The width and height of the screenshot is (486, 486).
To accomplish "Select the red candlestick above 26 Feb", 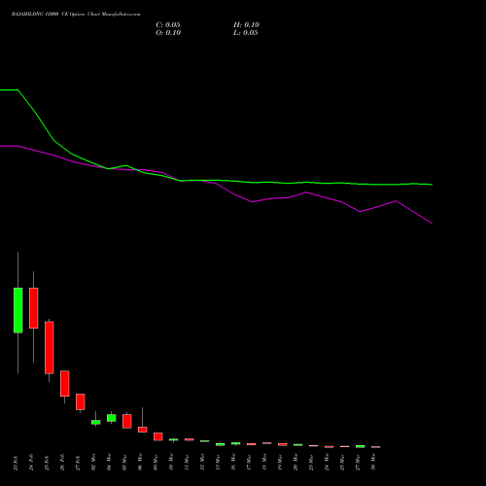I will pyautogui.click(x=65, y=383).
